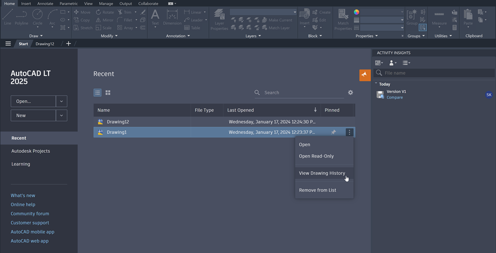
Task: Click the Array tool
Action: pos(125,28)
